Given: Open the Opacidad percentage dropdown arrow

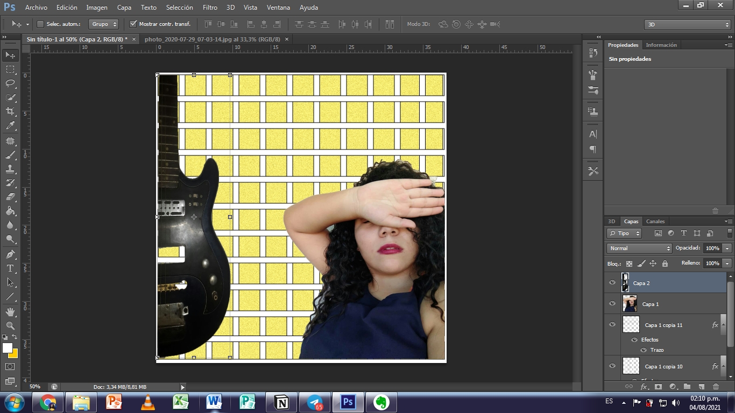Looking at the screenshot, I should [727, 248].
